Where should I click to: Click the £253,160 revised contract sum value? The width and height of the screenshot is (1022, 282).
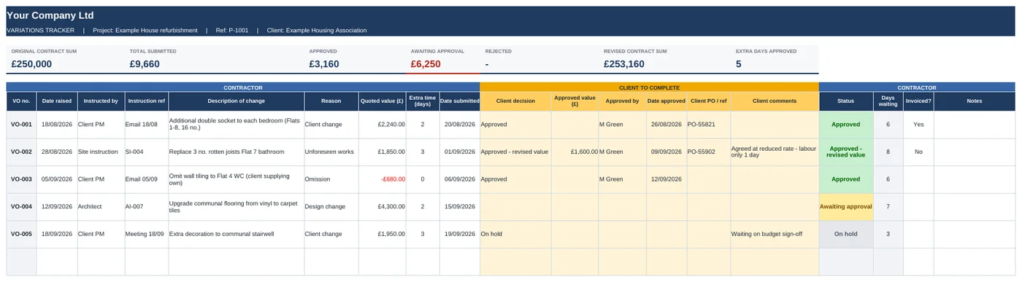point(624,64)
